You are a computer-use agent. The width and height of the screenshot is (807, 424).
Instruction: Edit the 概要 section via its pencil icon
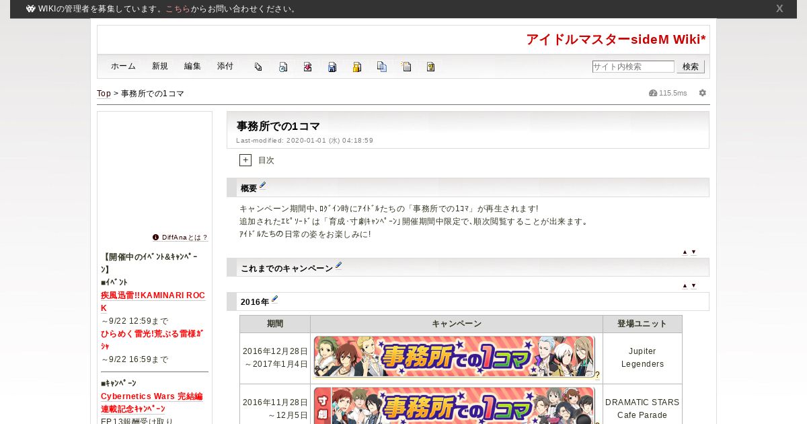coord(263,185)
